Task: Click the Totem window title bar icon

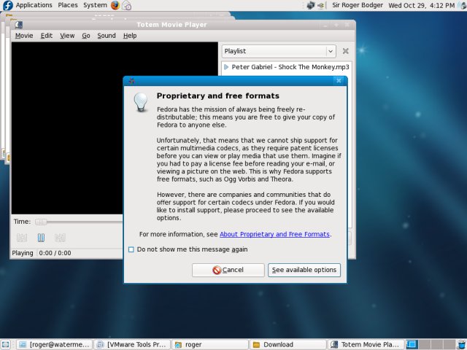Action: 19,25
